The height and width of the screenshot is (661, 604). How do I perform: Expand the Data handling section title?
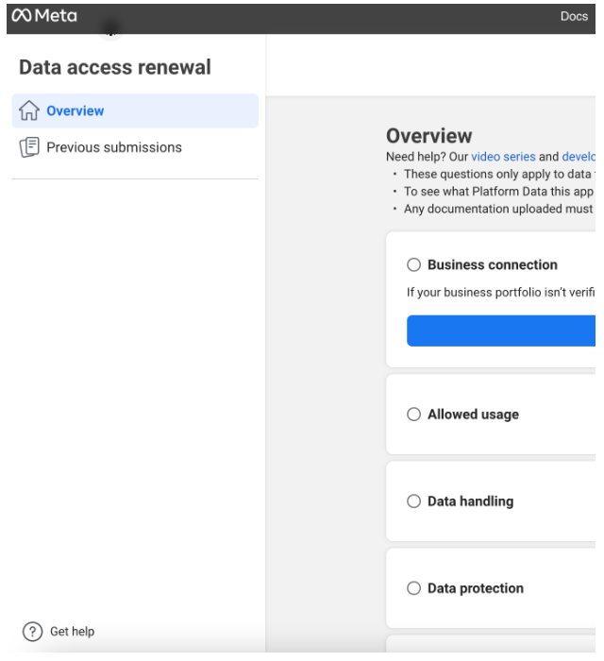pos(471,501)
